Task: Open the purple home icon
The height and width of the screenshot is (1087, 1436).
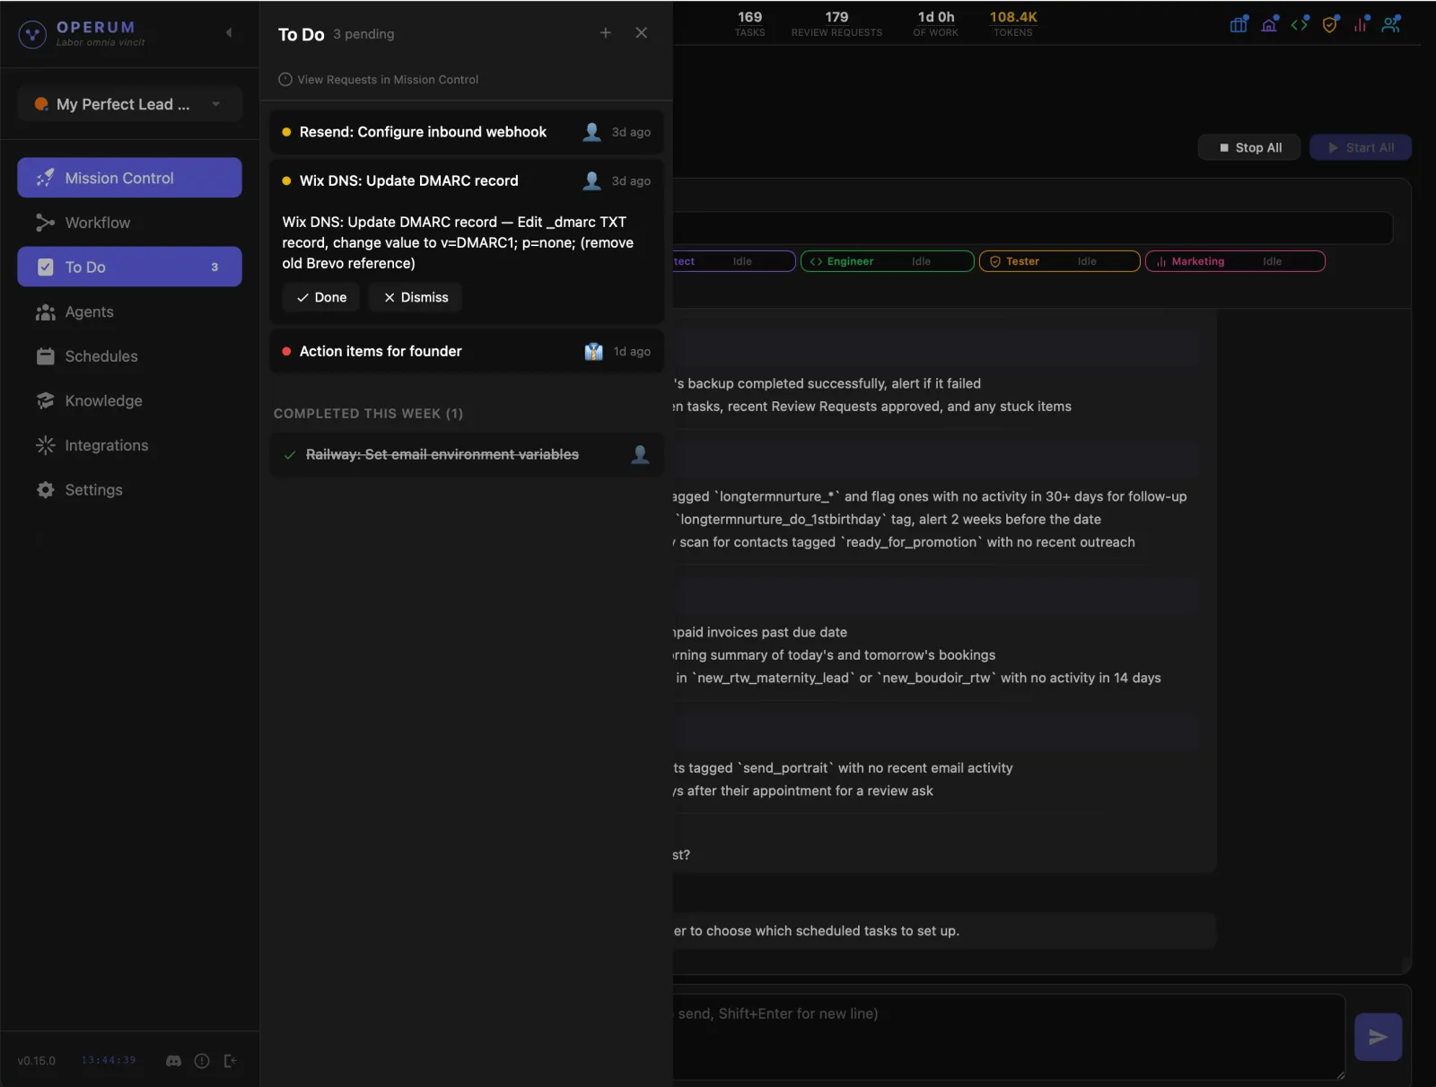Action: coord(1269,24)
